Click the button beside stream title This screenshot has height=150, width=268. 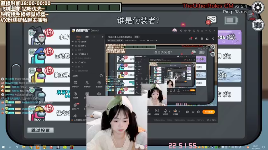137,37
